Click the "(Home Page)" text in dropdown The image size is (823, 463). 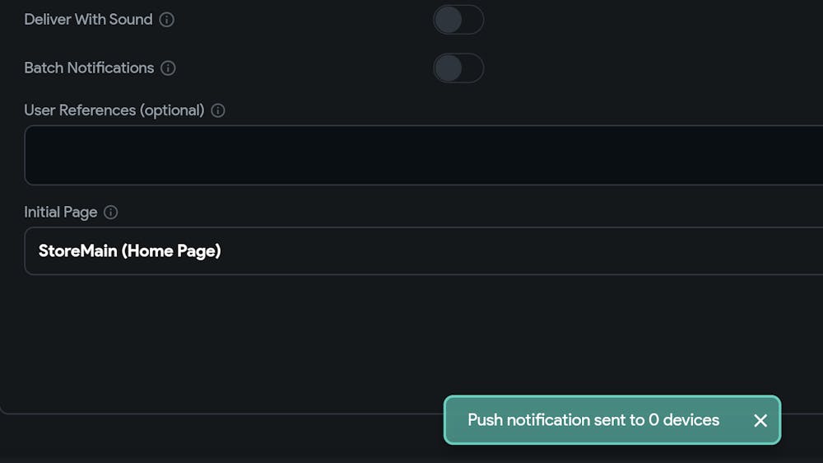click(x=171, y=251)
